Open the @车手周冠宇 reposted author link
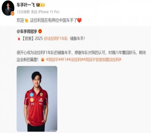 (27, 31)
